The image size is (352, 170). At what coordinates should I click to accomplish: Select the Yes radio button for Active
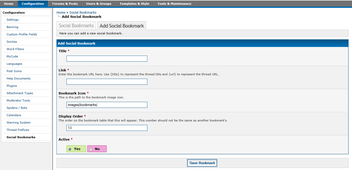point(70,149)
